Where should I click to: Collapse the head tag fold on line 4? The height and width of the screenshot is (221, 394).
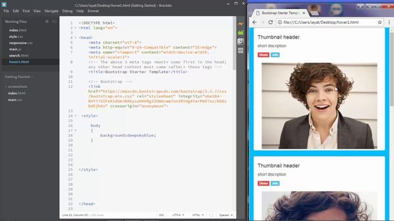click(75, 37)
